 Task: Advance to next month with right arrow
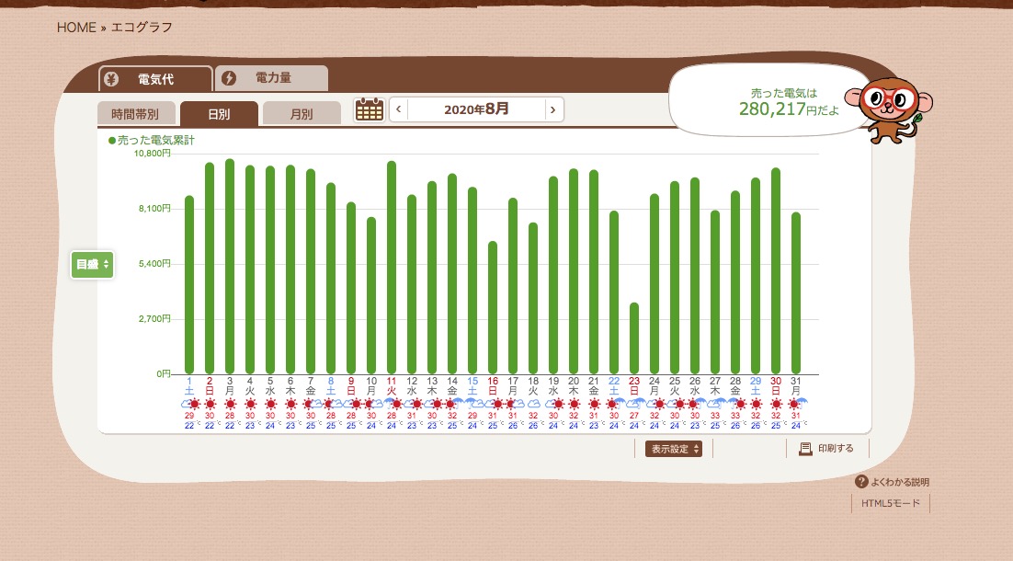(552, 109)
